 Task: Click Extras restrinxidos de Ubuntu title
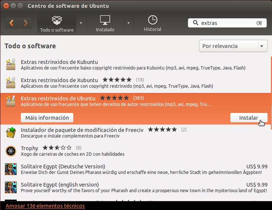click(58, 98)
